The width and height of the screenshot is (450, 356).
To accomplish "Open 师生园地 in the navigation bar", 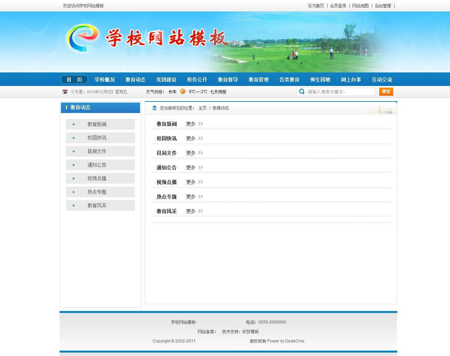I will (320, 80).
